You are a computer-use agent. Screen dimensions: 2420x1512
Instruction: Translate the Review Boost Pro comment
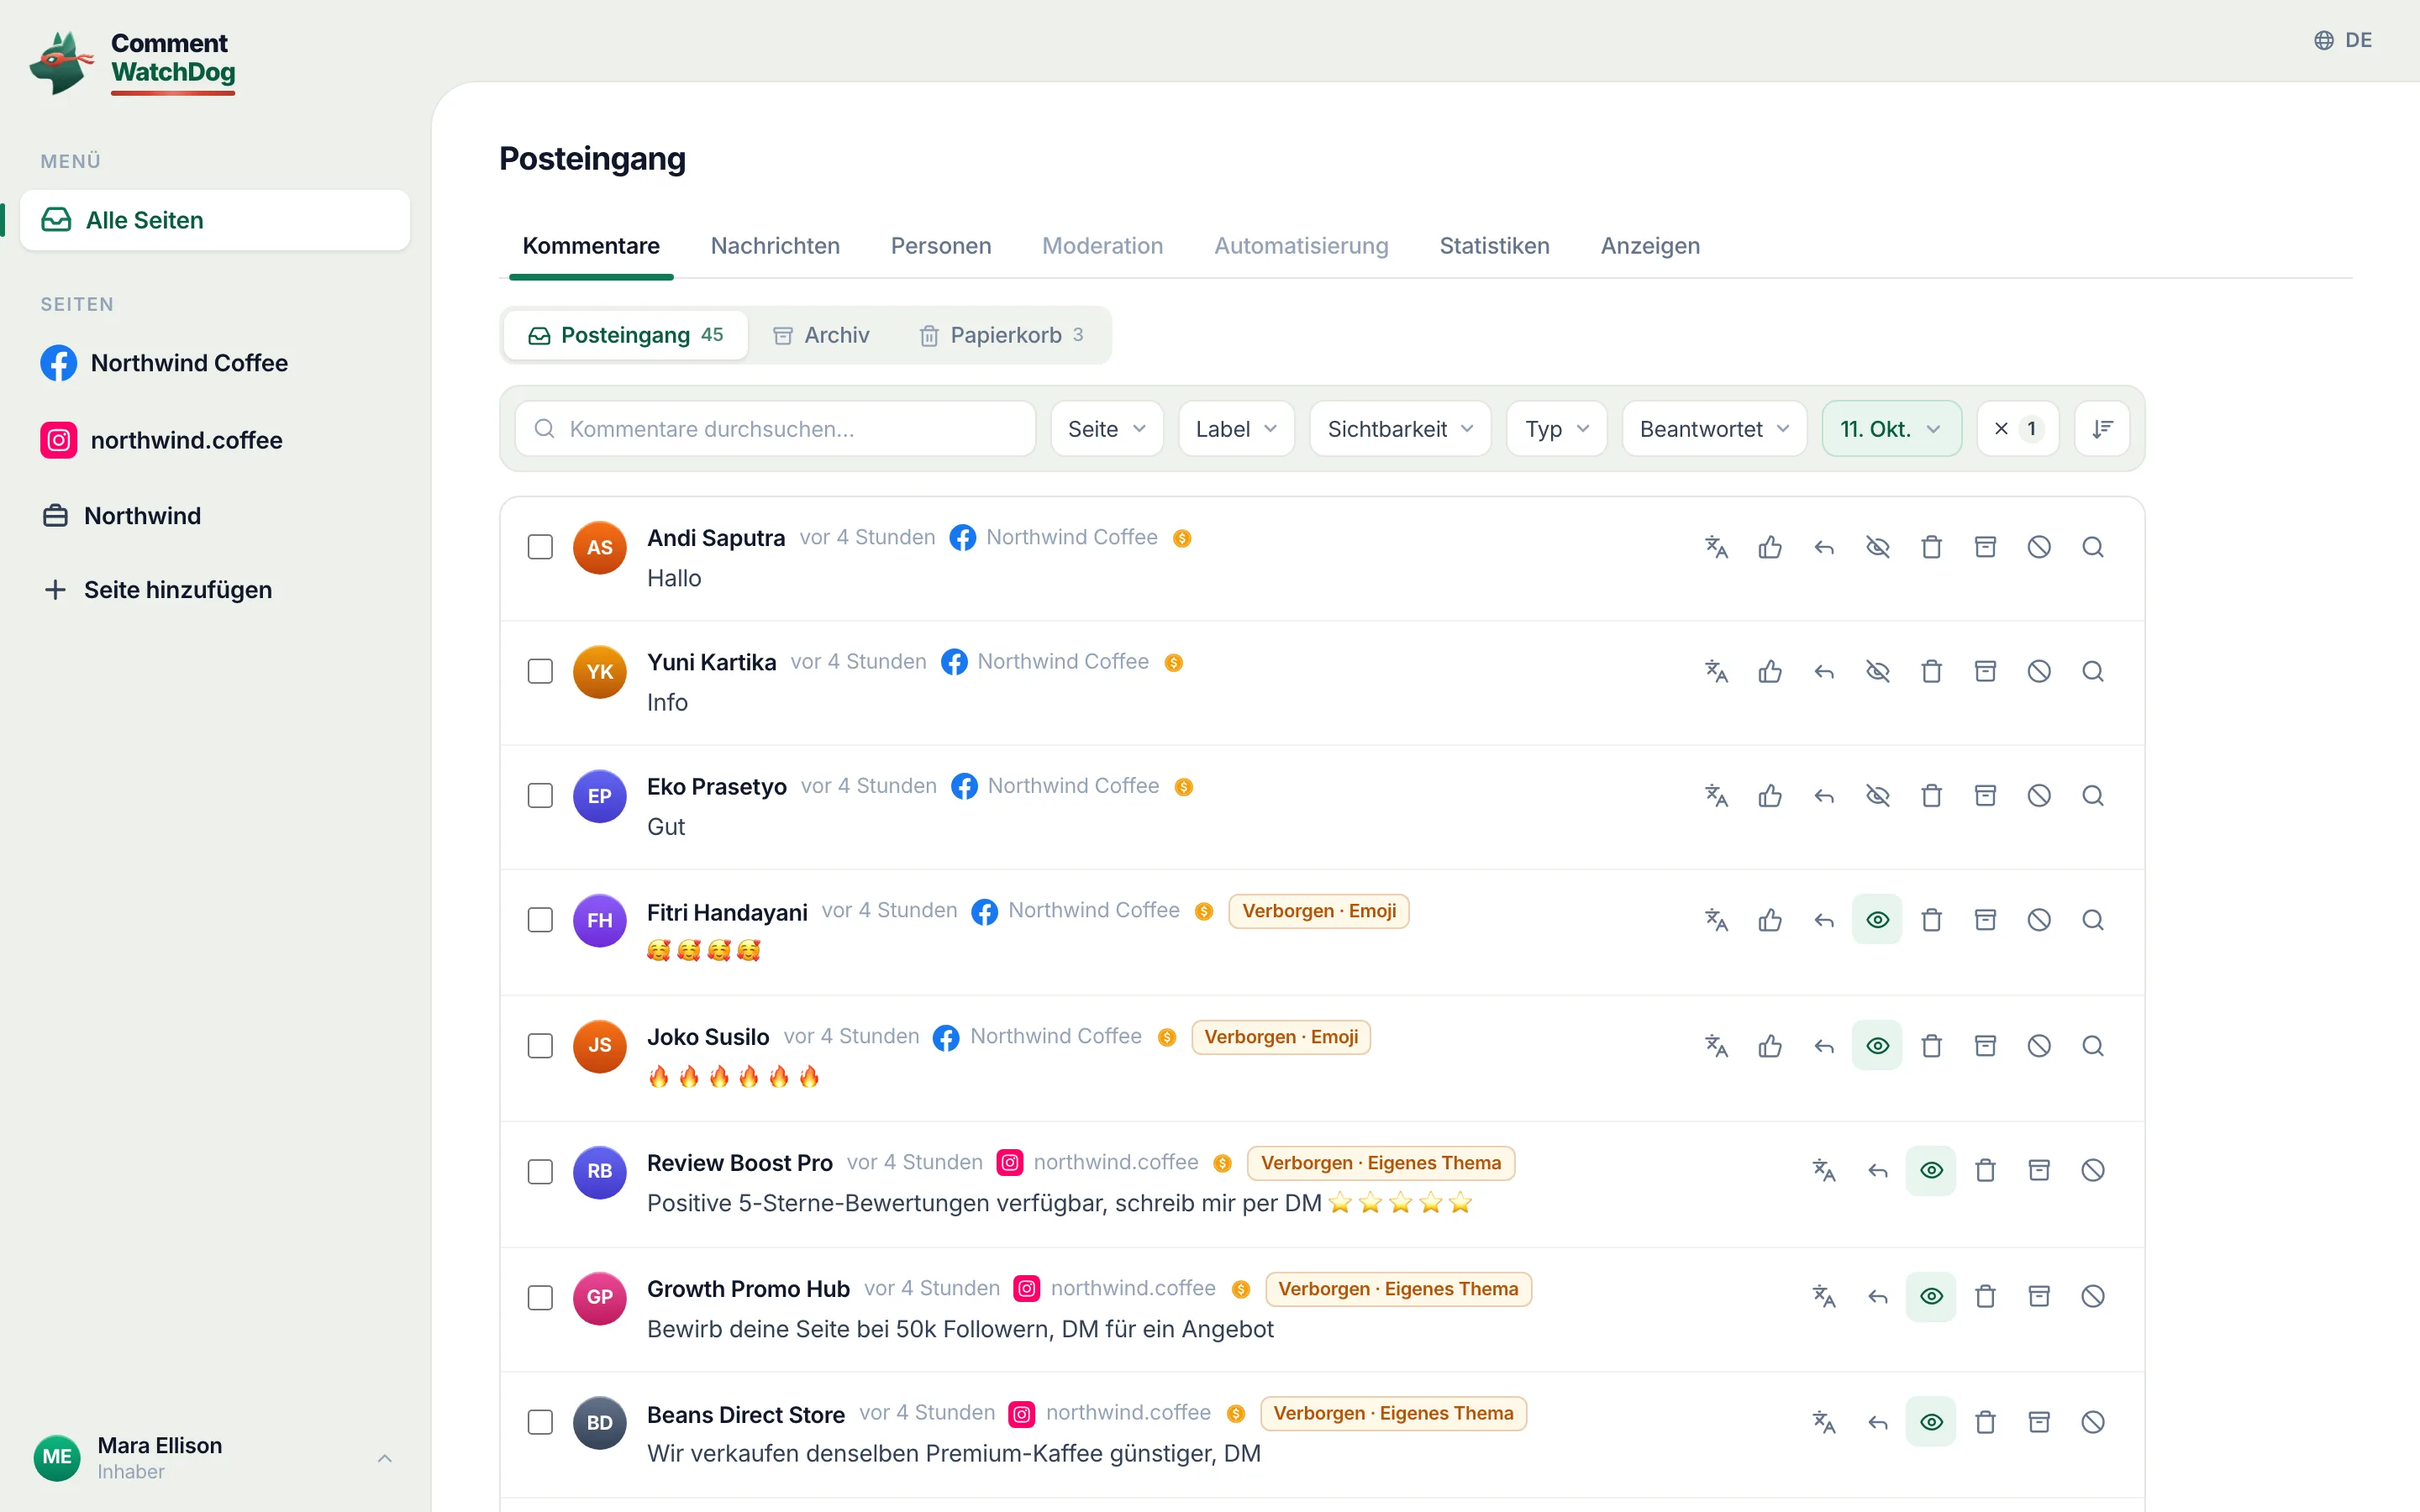point(1824,1170)
